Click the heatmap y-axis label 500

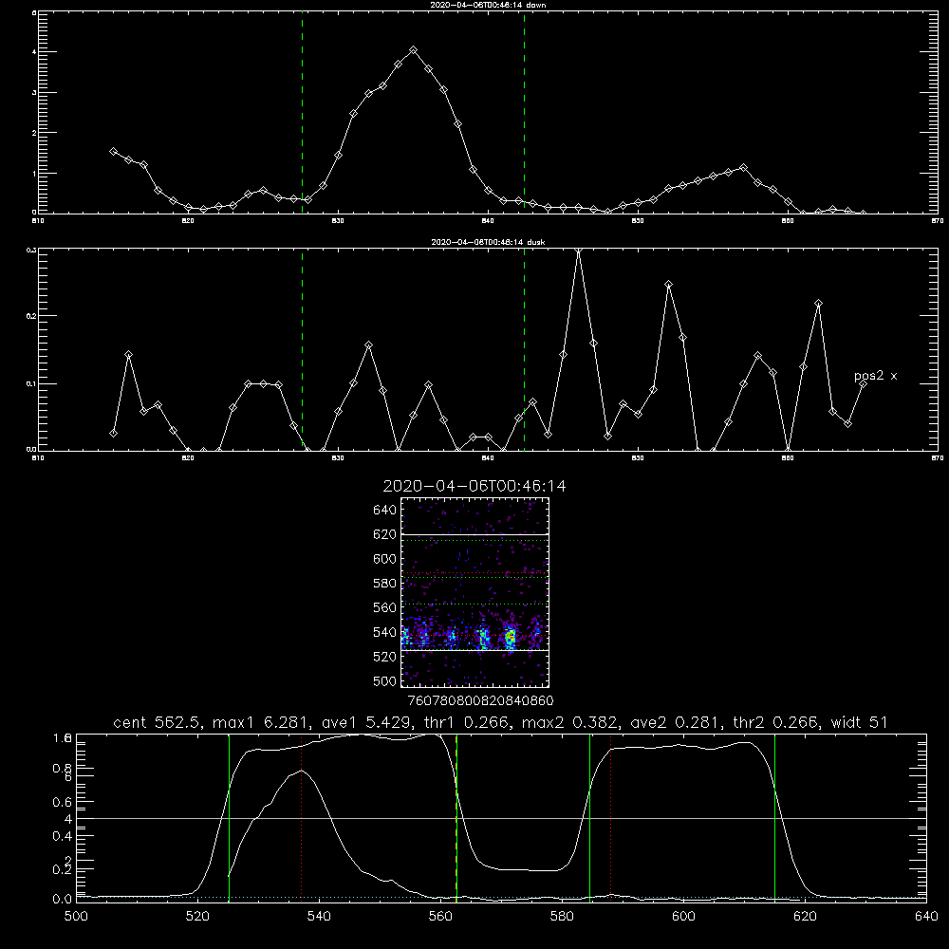(x=385, y=681)
